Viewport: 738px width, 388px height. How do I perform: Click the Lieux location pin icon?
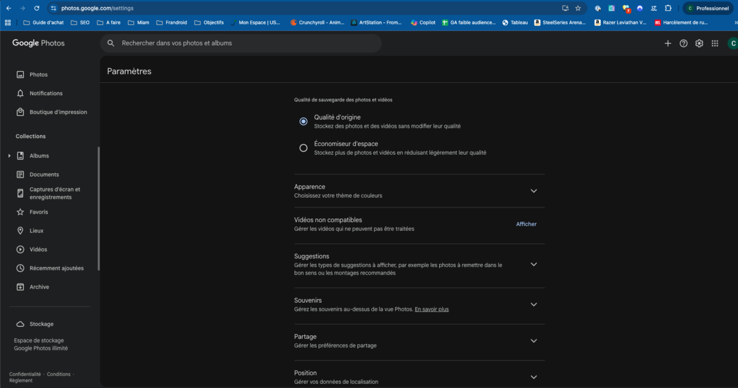20,231
